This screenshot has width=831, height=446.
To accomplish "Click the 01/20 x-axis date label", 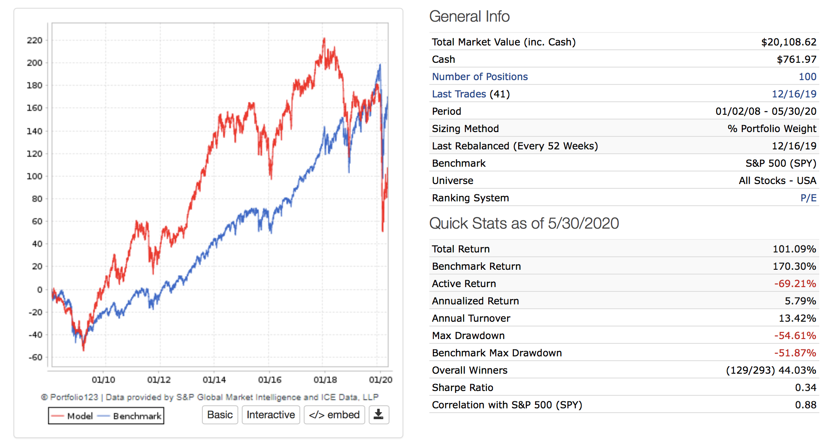I will point(380,380).
